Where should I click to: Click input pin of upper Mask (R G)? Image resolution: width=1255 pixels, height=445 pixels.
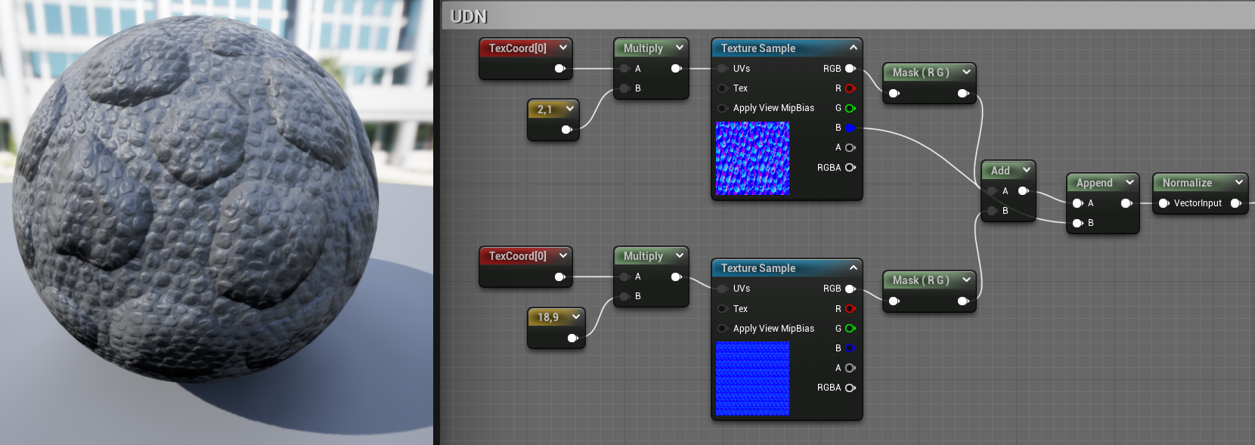(894, 94)
